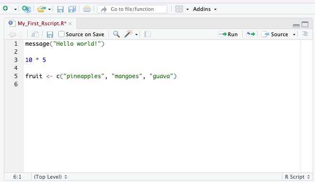Image resolution: width=315 pixels, height=182 pixels.
Task: Create a new R project icon
Action: 26,9
